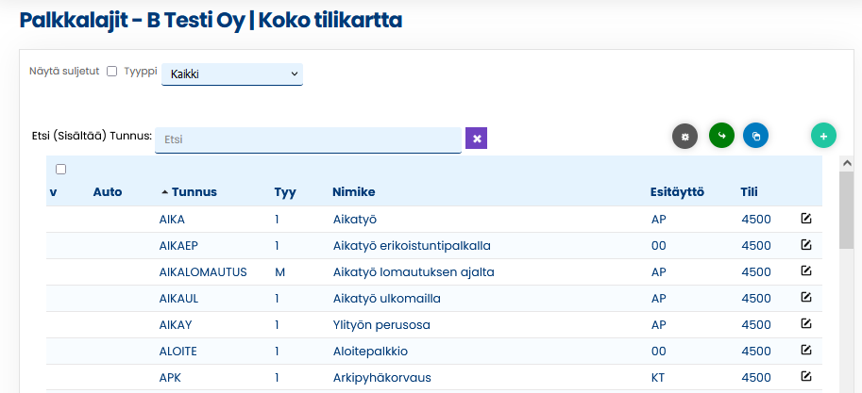
Task: Toggle the select-all checkbox in table header
Action: (x=61, y=170)
